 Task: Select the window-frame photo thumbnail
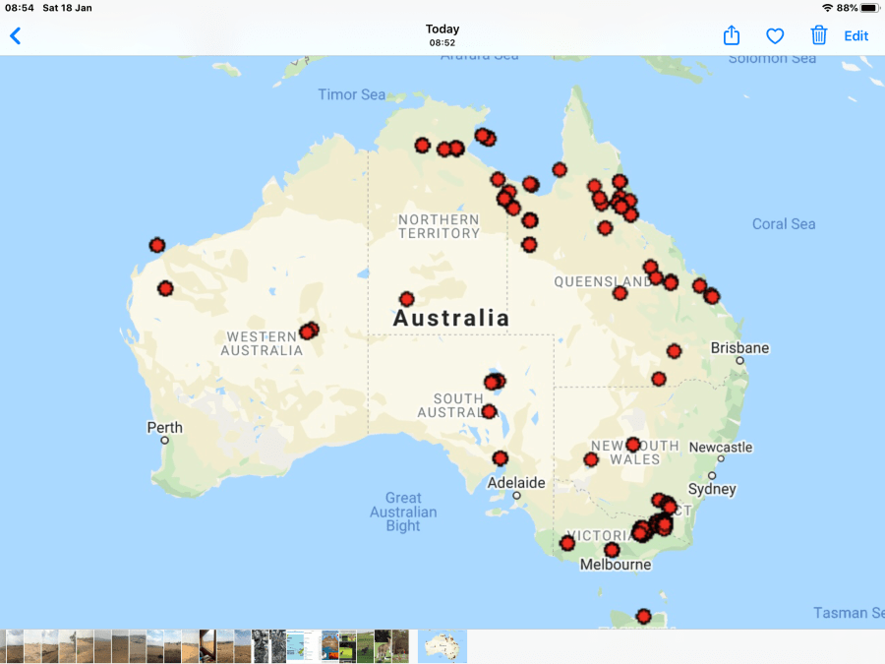(207, 646)
